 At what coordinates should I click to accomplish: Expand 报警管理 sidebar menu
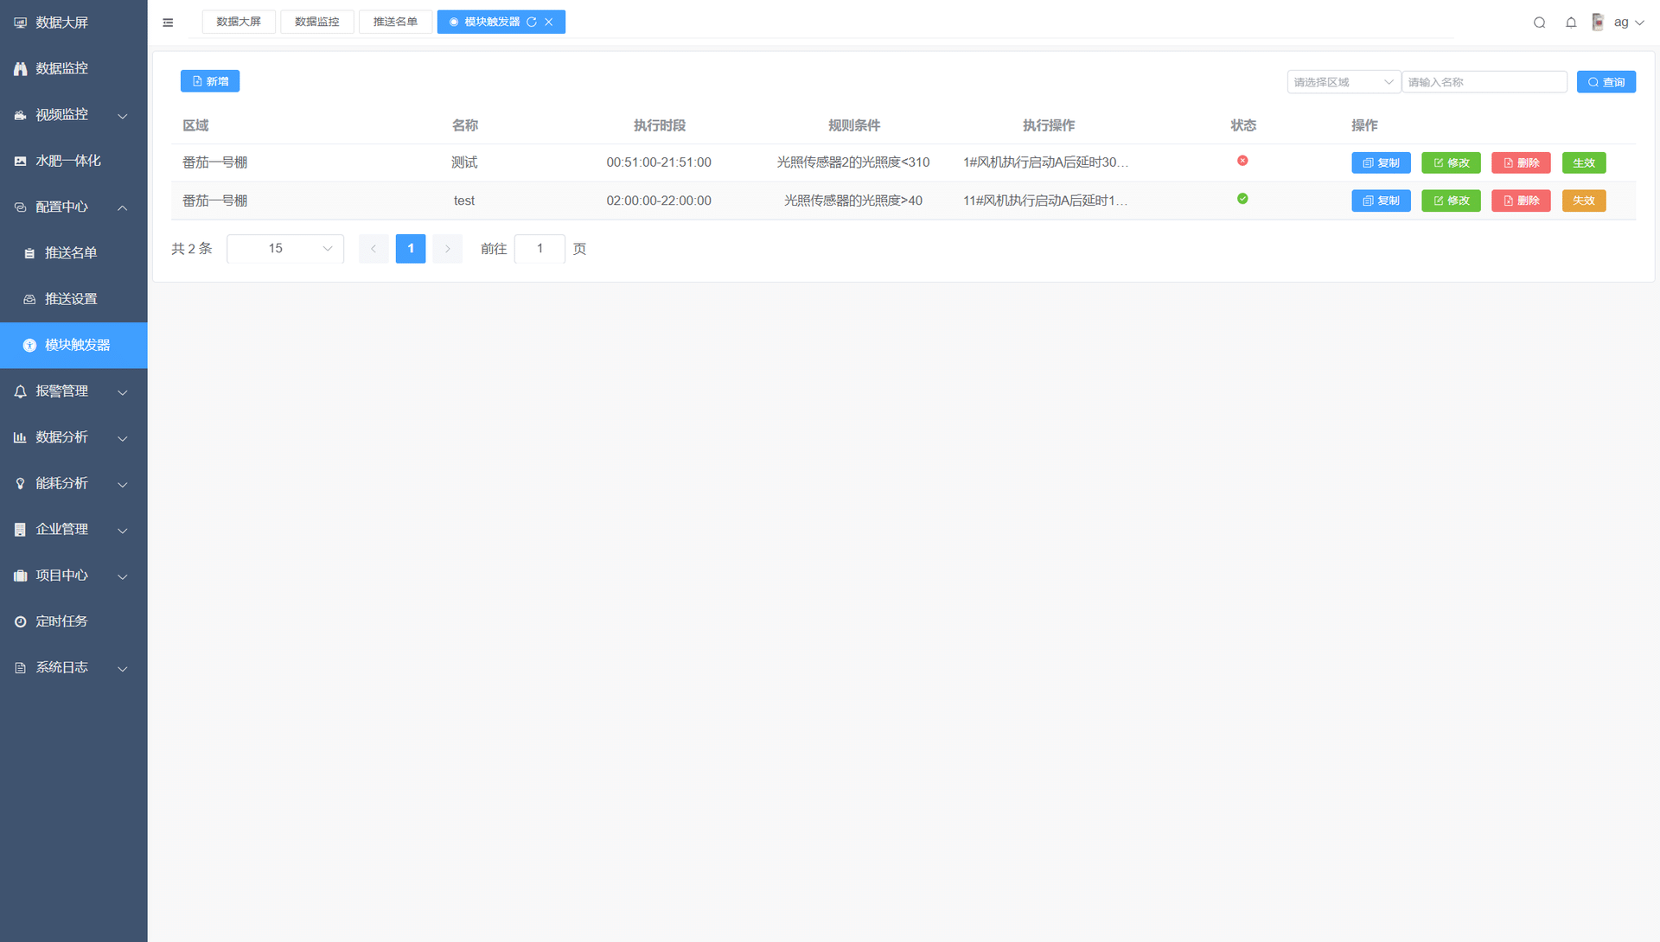73,391
